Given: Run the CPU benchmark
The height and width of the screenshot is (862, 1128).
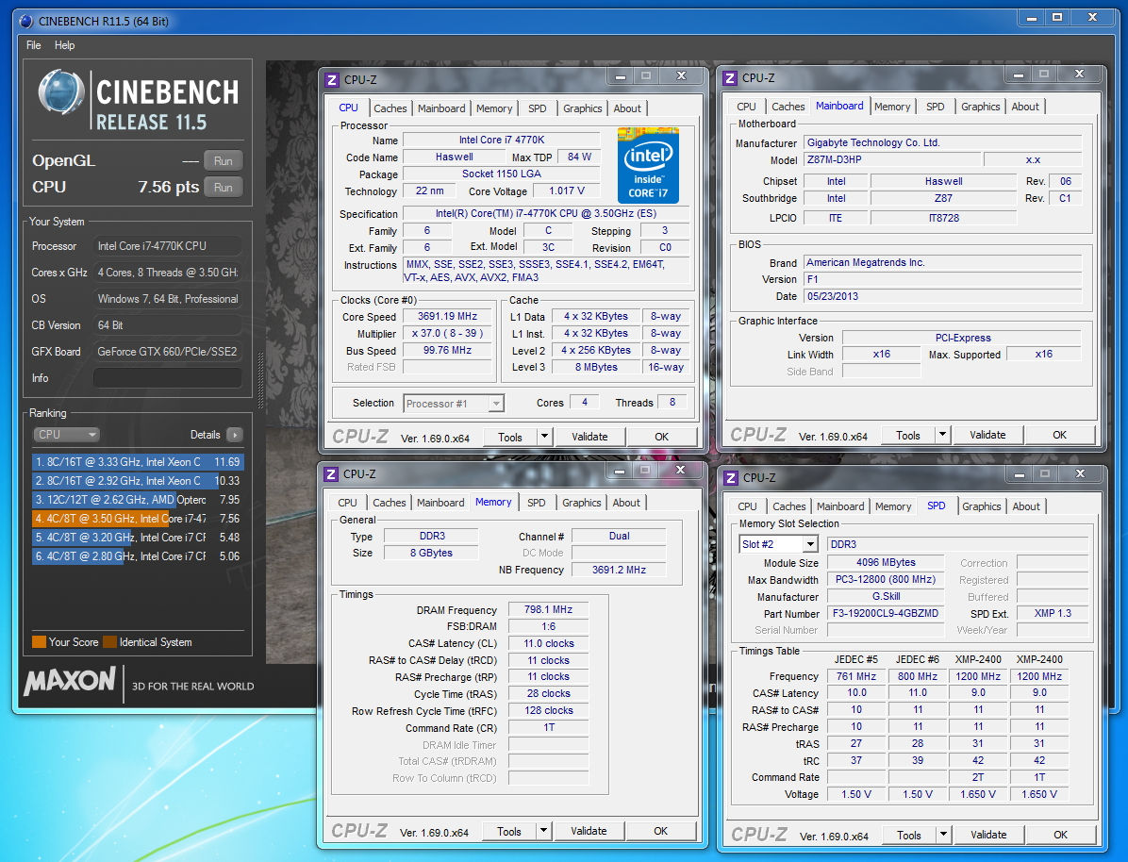Looking at the screenshot, I should (223, 188).
